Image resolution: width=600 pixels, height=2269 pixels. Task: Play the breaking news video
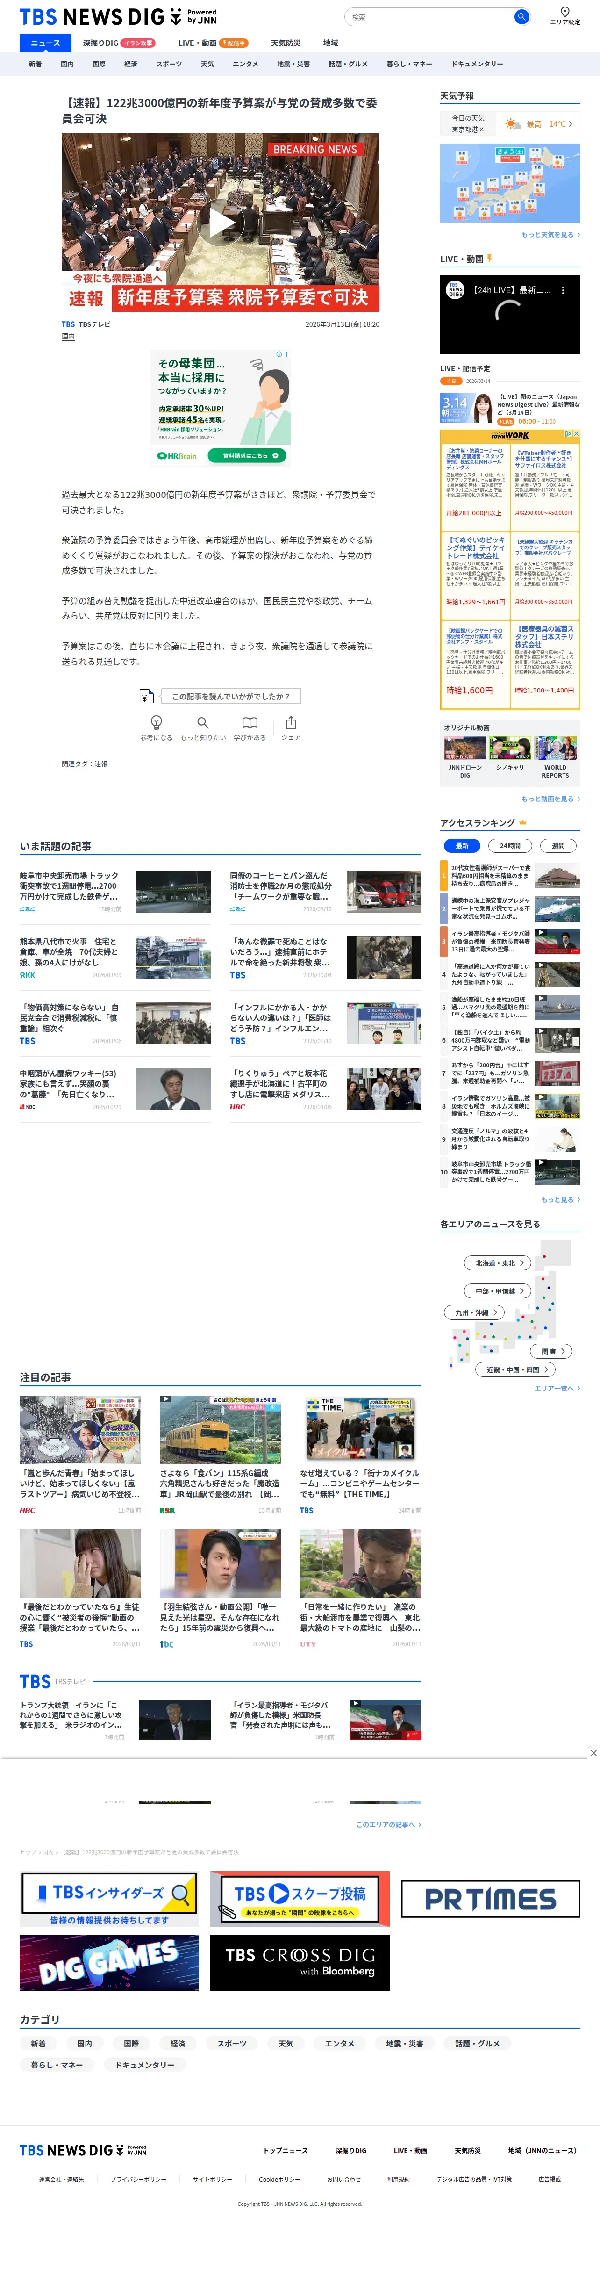point(220,222)
